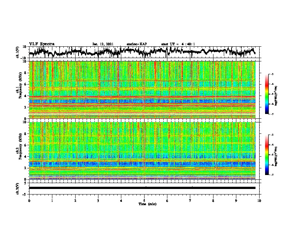Click the "VLF Spectra" plot title
Viewport: 292px width, 225px height.
42,44
